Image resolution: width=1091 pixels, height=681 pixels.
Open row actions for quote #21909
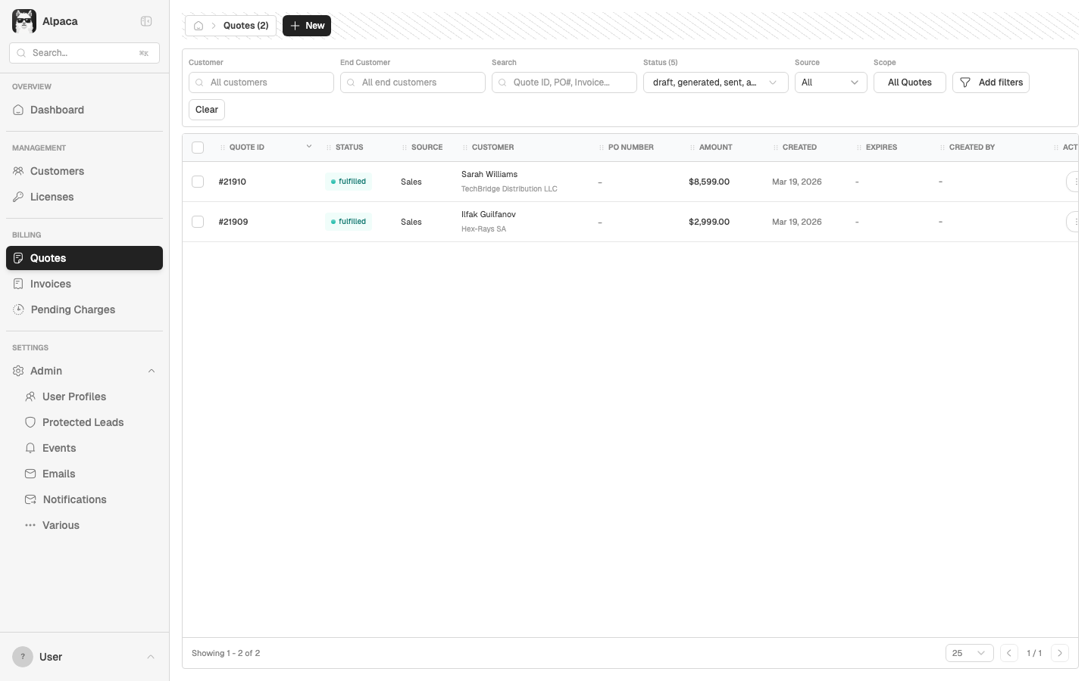1073,222
